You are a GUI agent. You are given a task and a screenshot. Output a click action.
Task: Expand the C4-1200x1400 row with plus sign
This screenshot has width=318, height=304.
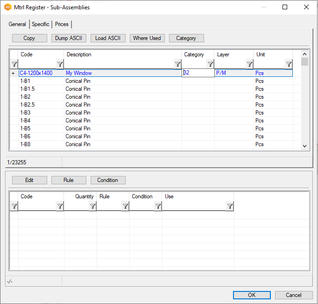coord(13,73)
